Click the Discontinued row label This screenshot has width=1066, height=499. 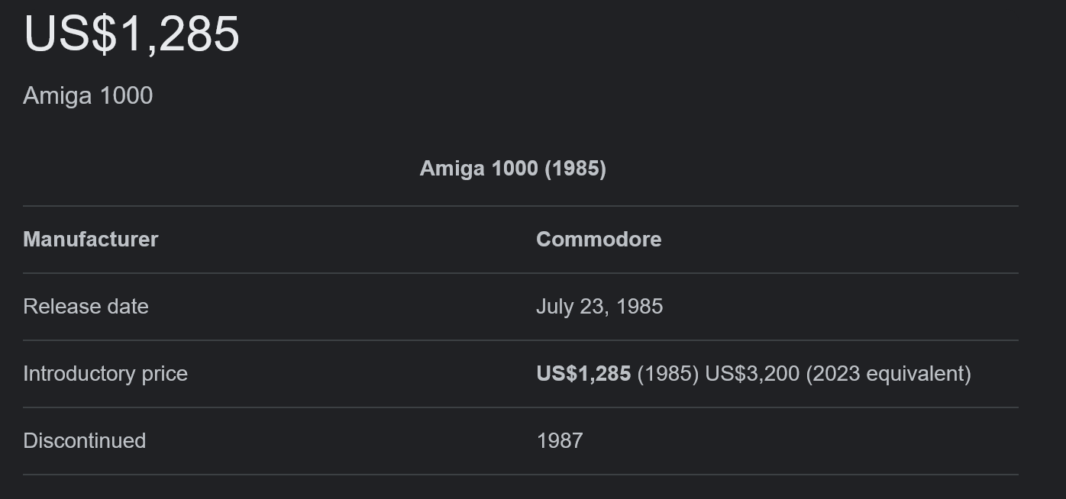point(84,441)
